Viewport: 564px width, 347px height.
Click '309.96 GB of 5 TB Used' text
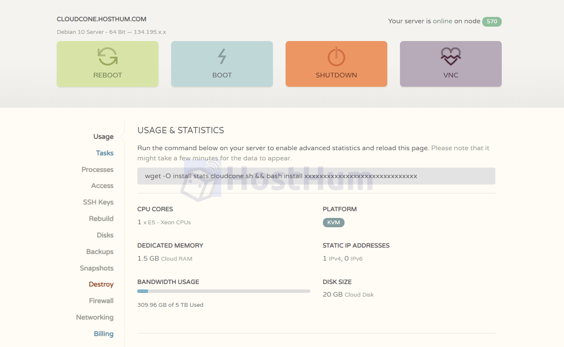170,305
